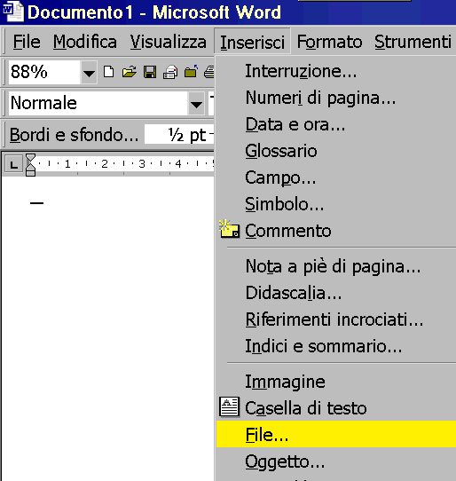Open the Formato menu
Screen dimensions: 456x481
tap(329, 42)
